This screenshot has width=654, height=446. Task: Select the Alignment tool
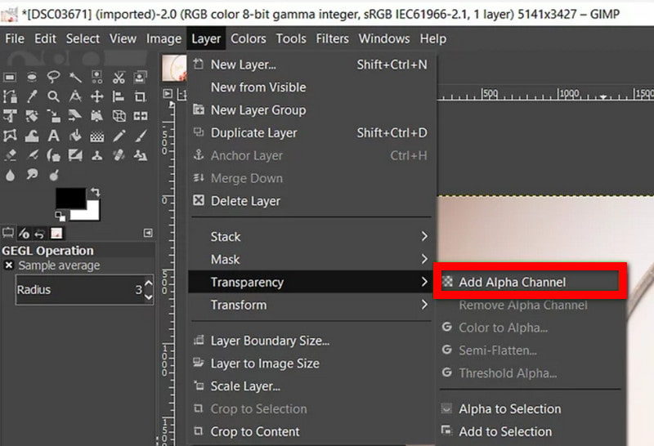click(119, 96)
